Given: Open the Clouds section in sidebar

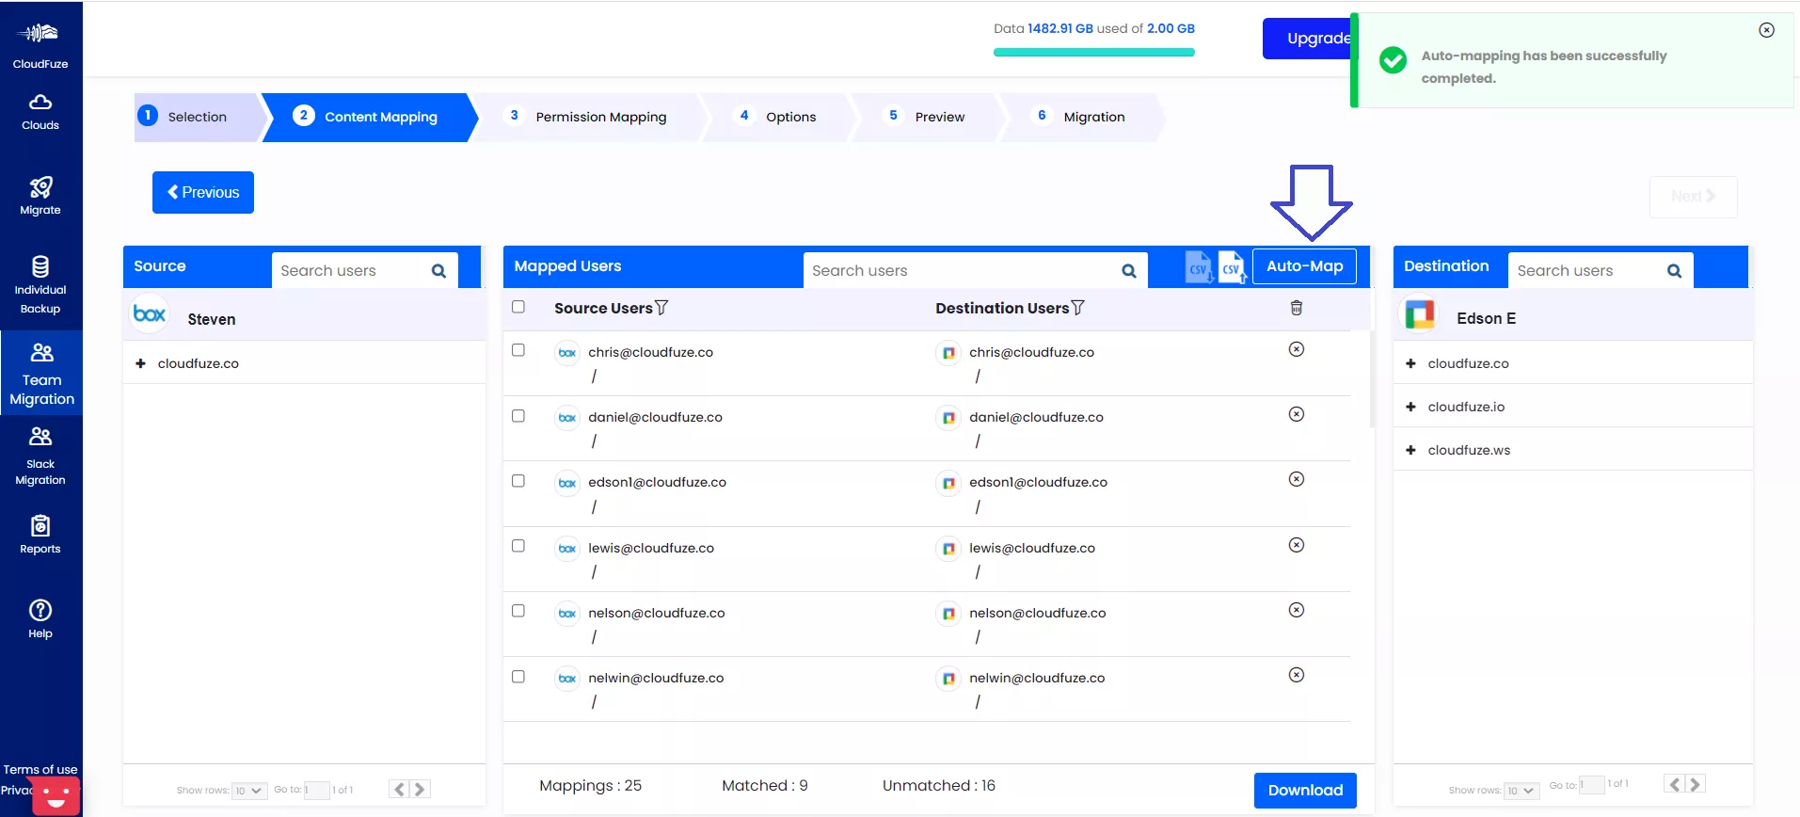Looking at the screenshot, I should click(40, 112).
